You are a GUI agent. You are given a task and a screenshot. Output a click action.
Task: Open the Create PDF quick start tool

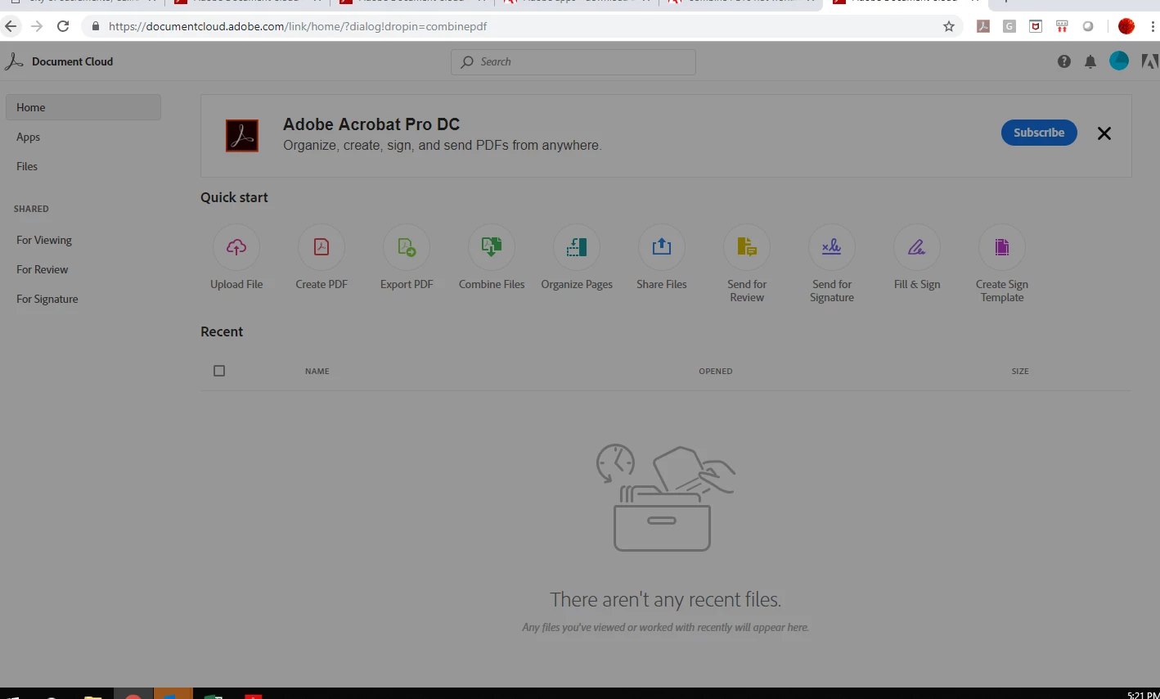[321, 247]
